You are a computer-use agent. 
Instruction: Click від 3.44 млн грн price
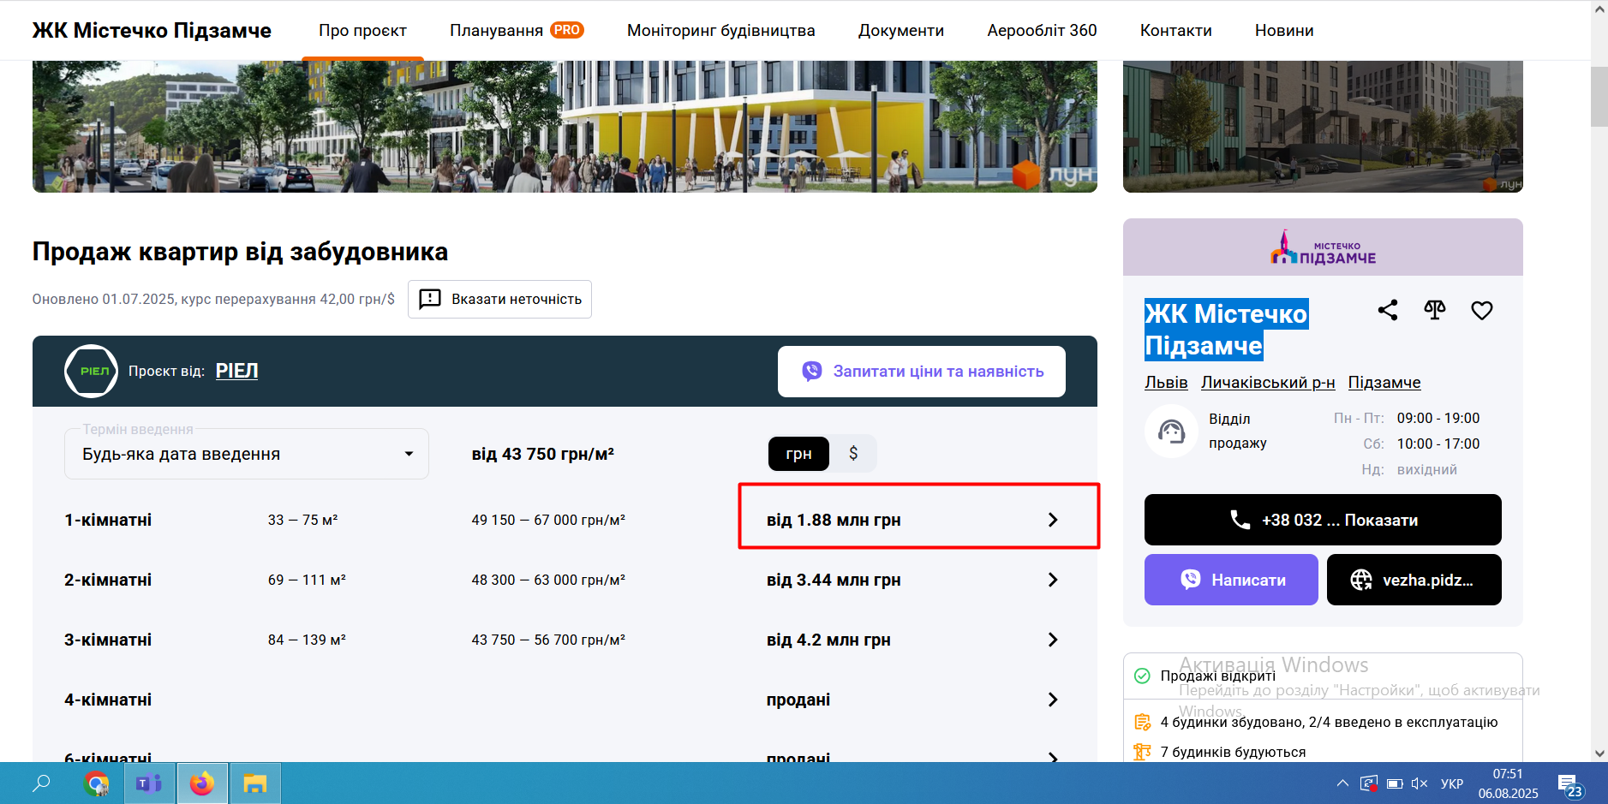[834, 580]
